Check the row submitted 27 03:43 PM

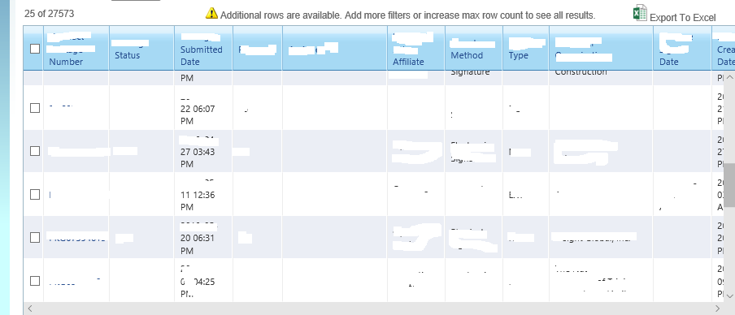tap(35, 151)
